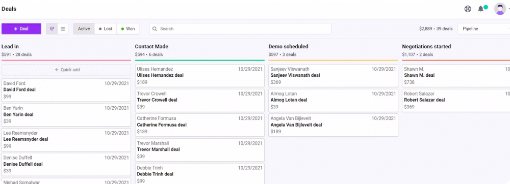The image size is (510, 184).
Task: Click the purple + Deal button
Action: (x=21, y=29)
